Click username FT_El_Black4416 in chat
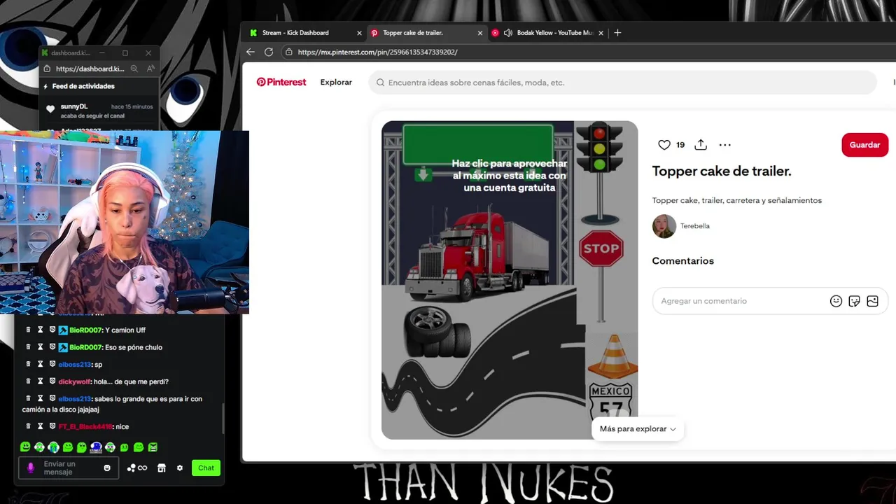896x504 pixels. (x=85, y=426)
